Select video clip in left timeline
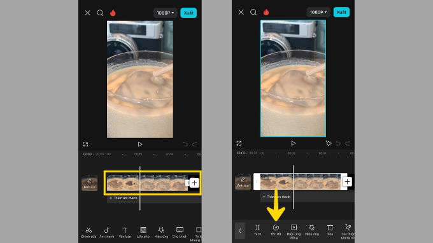Image resolution: width=433 pixels, height=243 pixels. point(147,183)
